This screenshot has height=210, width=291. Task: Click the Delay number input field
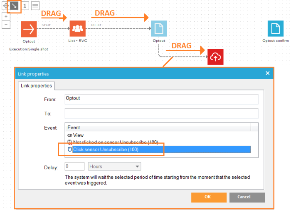tap(75, 167)
